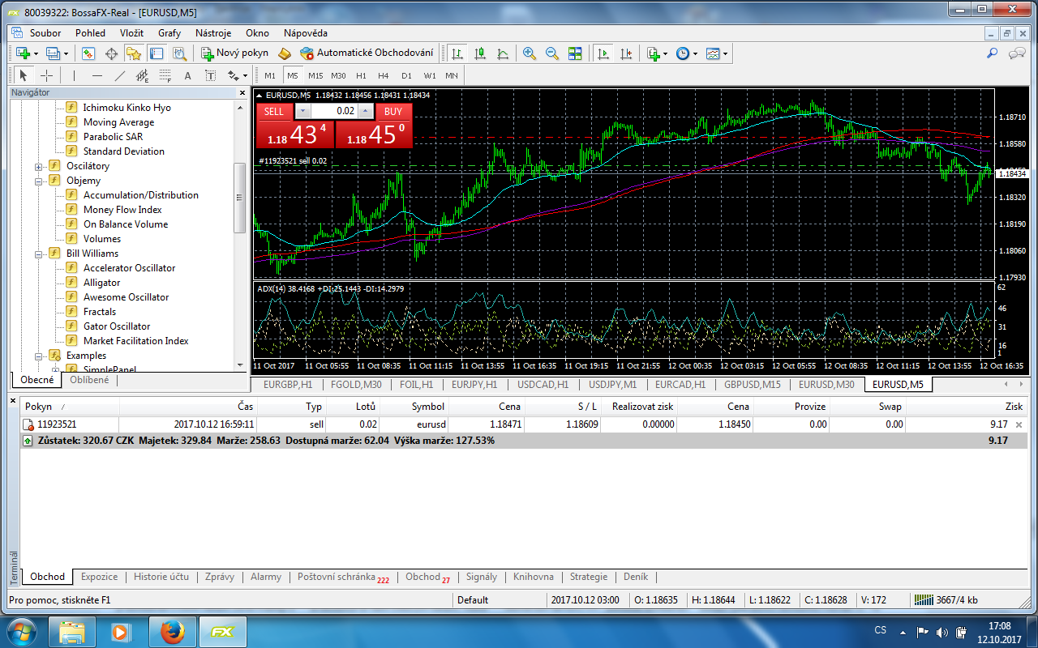Image resolution: width=1038 pixels, height=648 pixels.
Task: Open the Templates dropdown arrow
Action: [725, 54]
